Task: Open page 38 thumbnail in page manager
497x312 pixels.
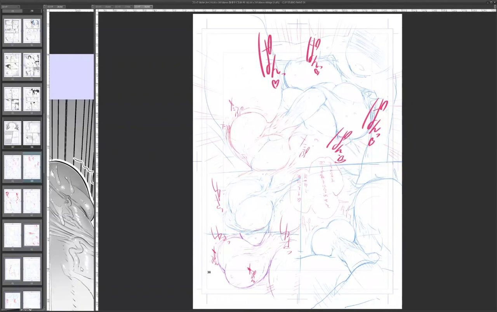Action: pyautogui.click(x=32, y=167)
